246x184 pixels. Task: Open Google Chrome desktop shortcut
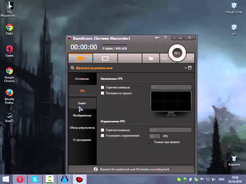(x=9, y=75)
